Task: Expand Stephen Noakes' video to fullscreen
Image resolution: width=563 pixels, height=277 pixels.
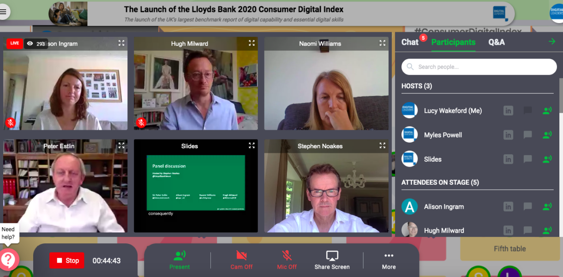Action: pos(382,145)
